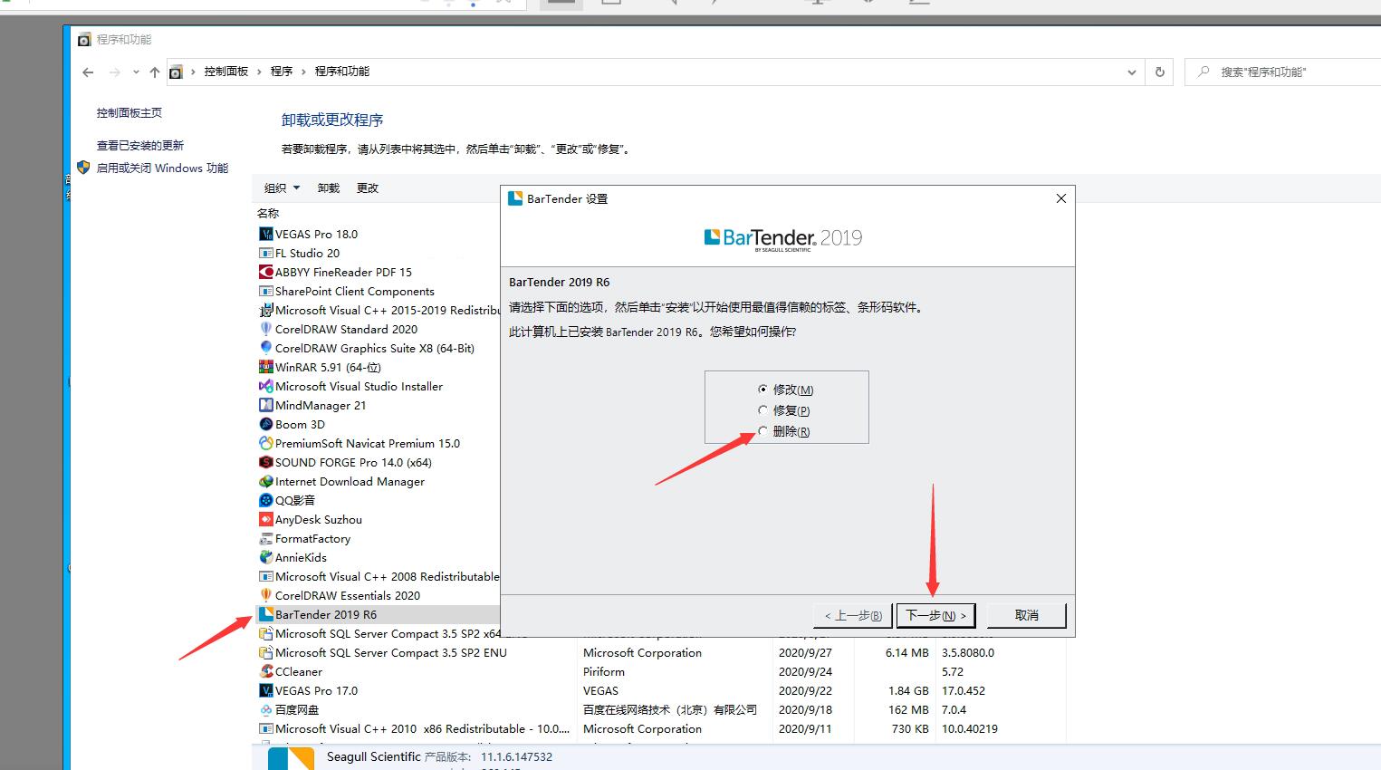This screenshot has height=770, width=1381.
Task: Expand chevron between 程序 and 程序和功能
Action: (303, 72)
